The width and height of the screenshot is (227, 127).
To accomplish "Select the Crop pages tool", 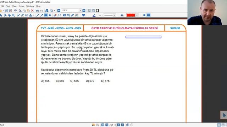I will click(x=68, y=15).
